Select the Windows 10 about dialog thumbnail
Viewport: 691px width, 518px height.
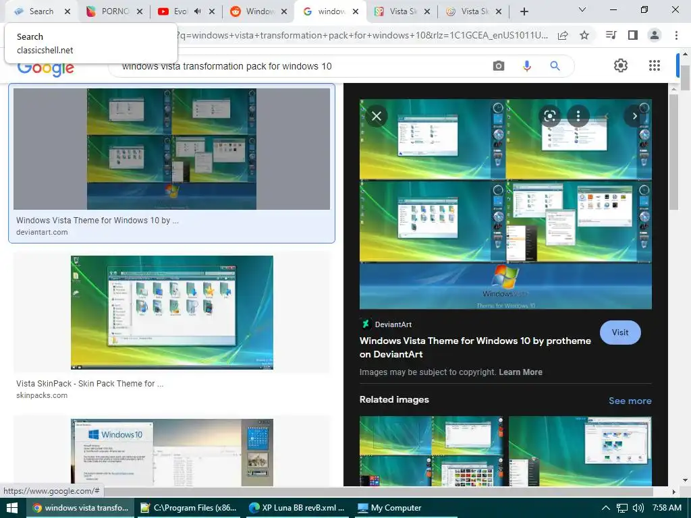coord(172,453)
